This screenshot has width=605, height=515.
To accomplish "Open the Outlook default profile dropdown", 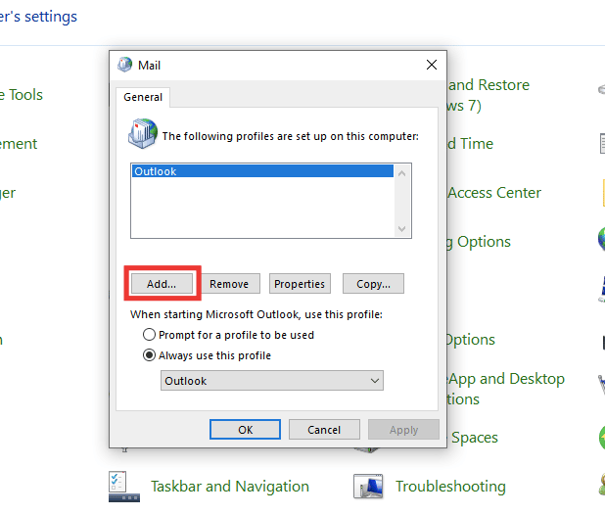I will pos(272,381).
